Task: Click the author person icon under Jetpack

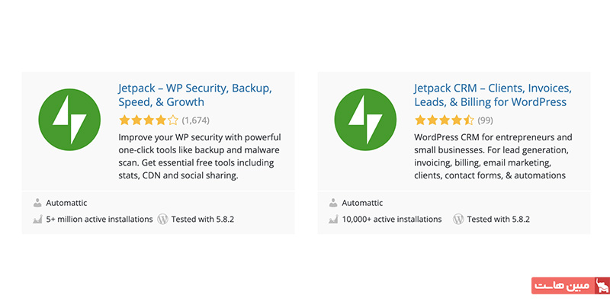Action: tap(37, 203)
